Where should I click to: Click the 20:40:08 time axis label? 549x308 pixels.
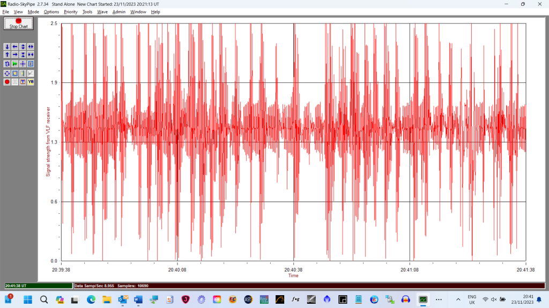click(x=177, y=270)
